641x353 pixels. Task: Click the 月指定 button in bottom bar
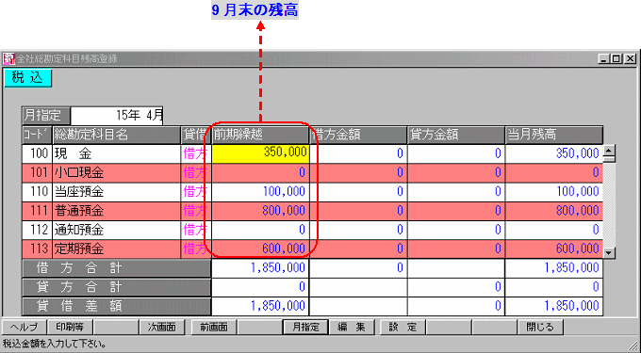305,327
